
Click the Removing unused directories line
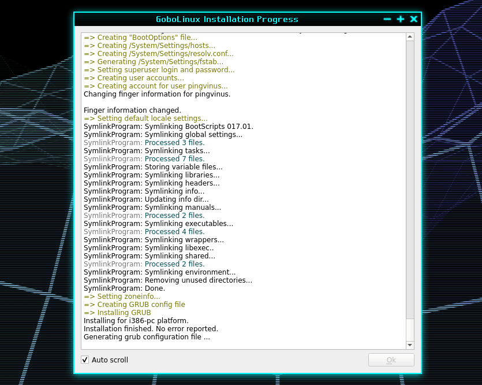[168, 280]
